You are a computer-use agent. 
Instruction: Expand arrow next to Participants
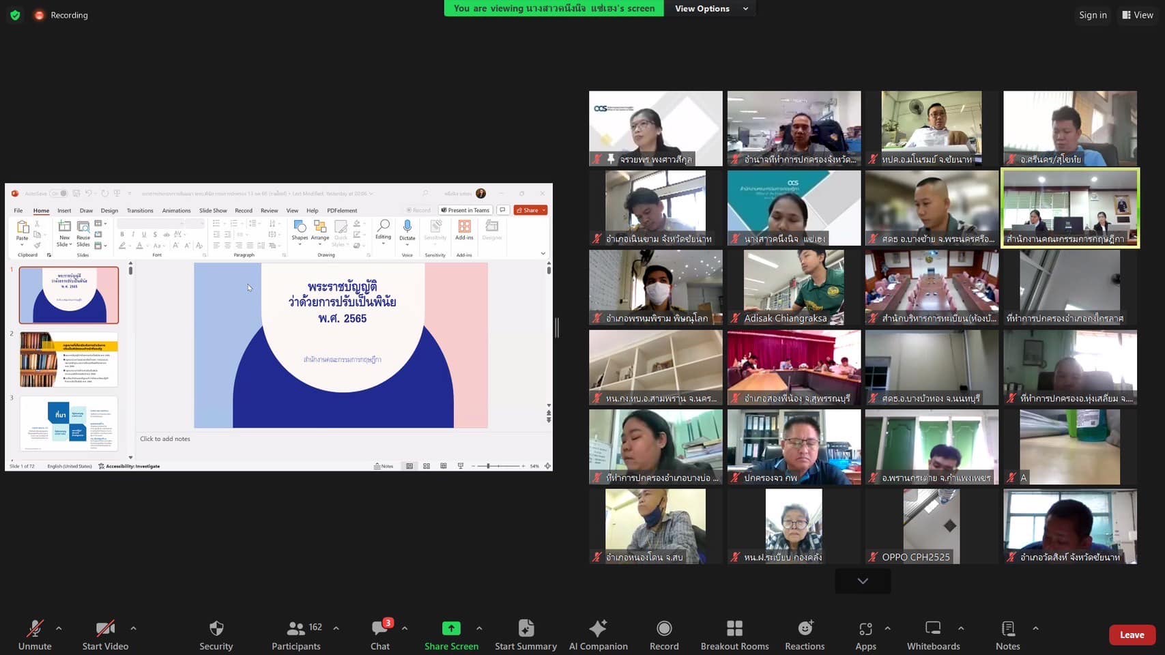(x=336, y=628)
